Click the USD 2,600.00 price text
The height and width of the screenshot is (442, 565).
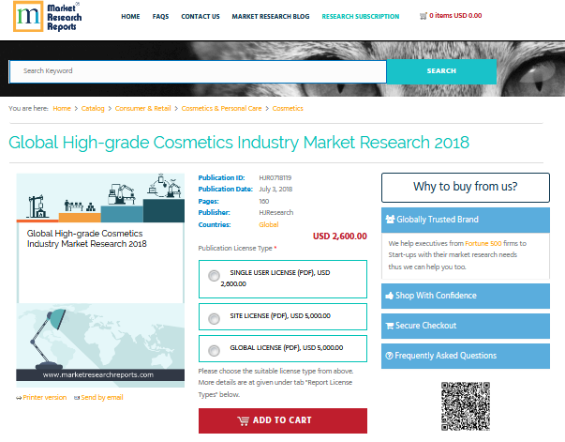point(340,236)
